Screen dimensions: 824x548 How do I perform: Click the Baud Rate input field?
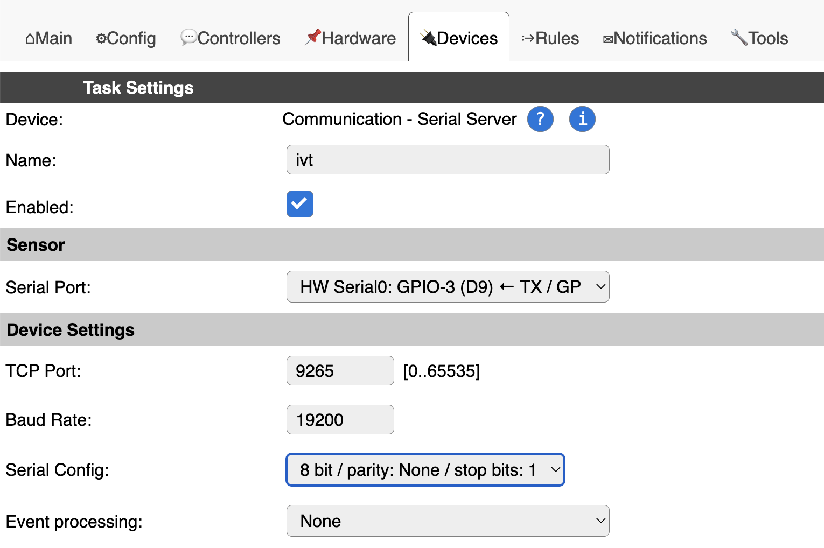(x=340, y=420)
